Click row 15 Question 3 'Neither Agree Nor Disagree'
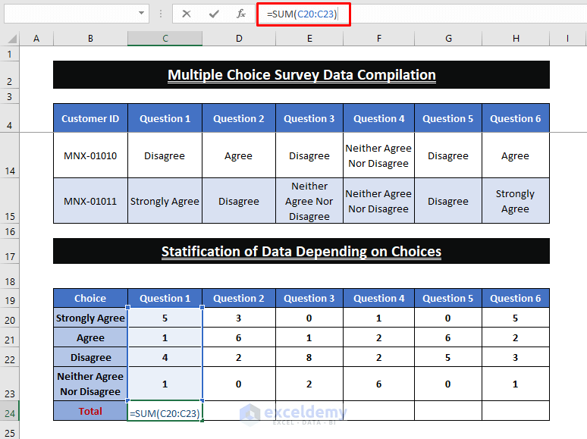 (x=309, y=201)
